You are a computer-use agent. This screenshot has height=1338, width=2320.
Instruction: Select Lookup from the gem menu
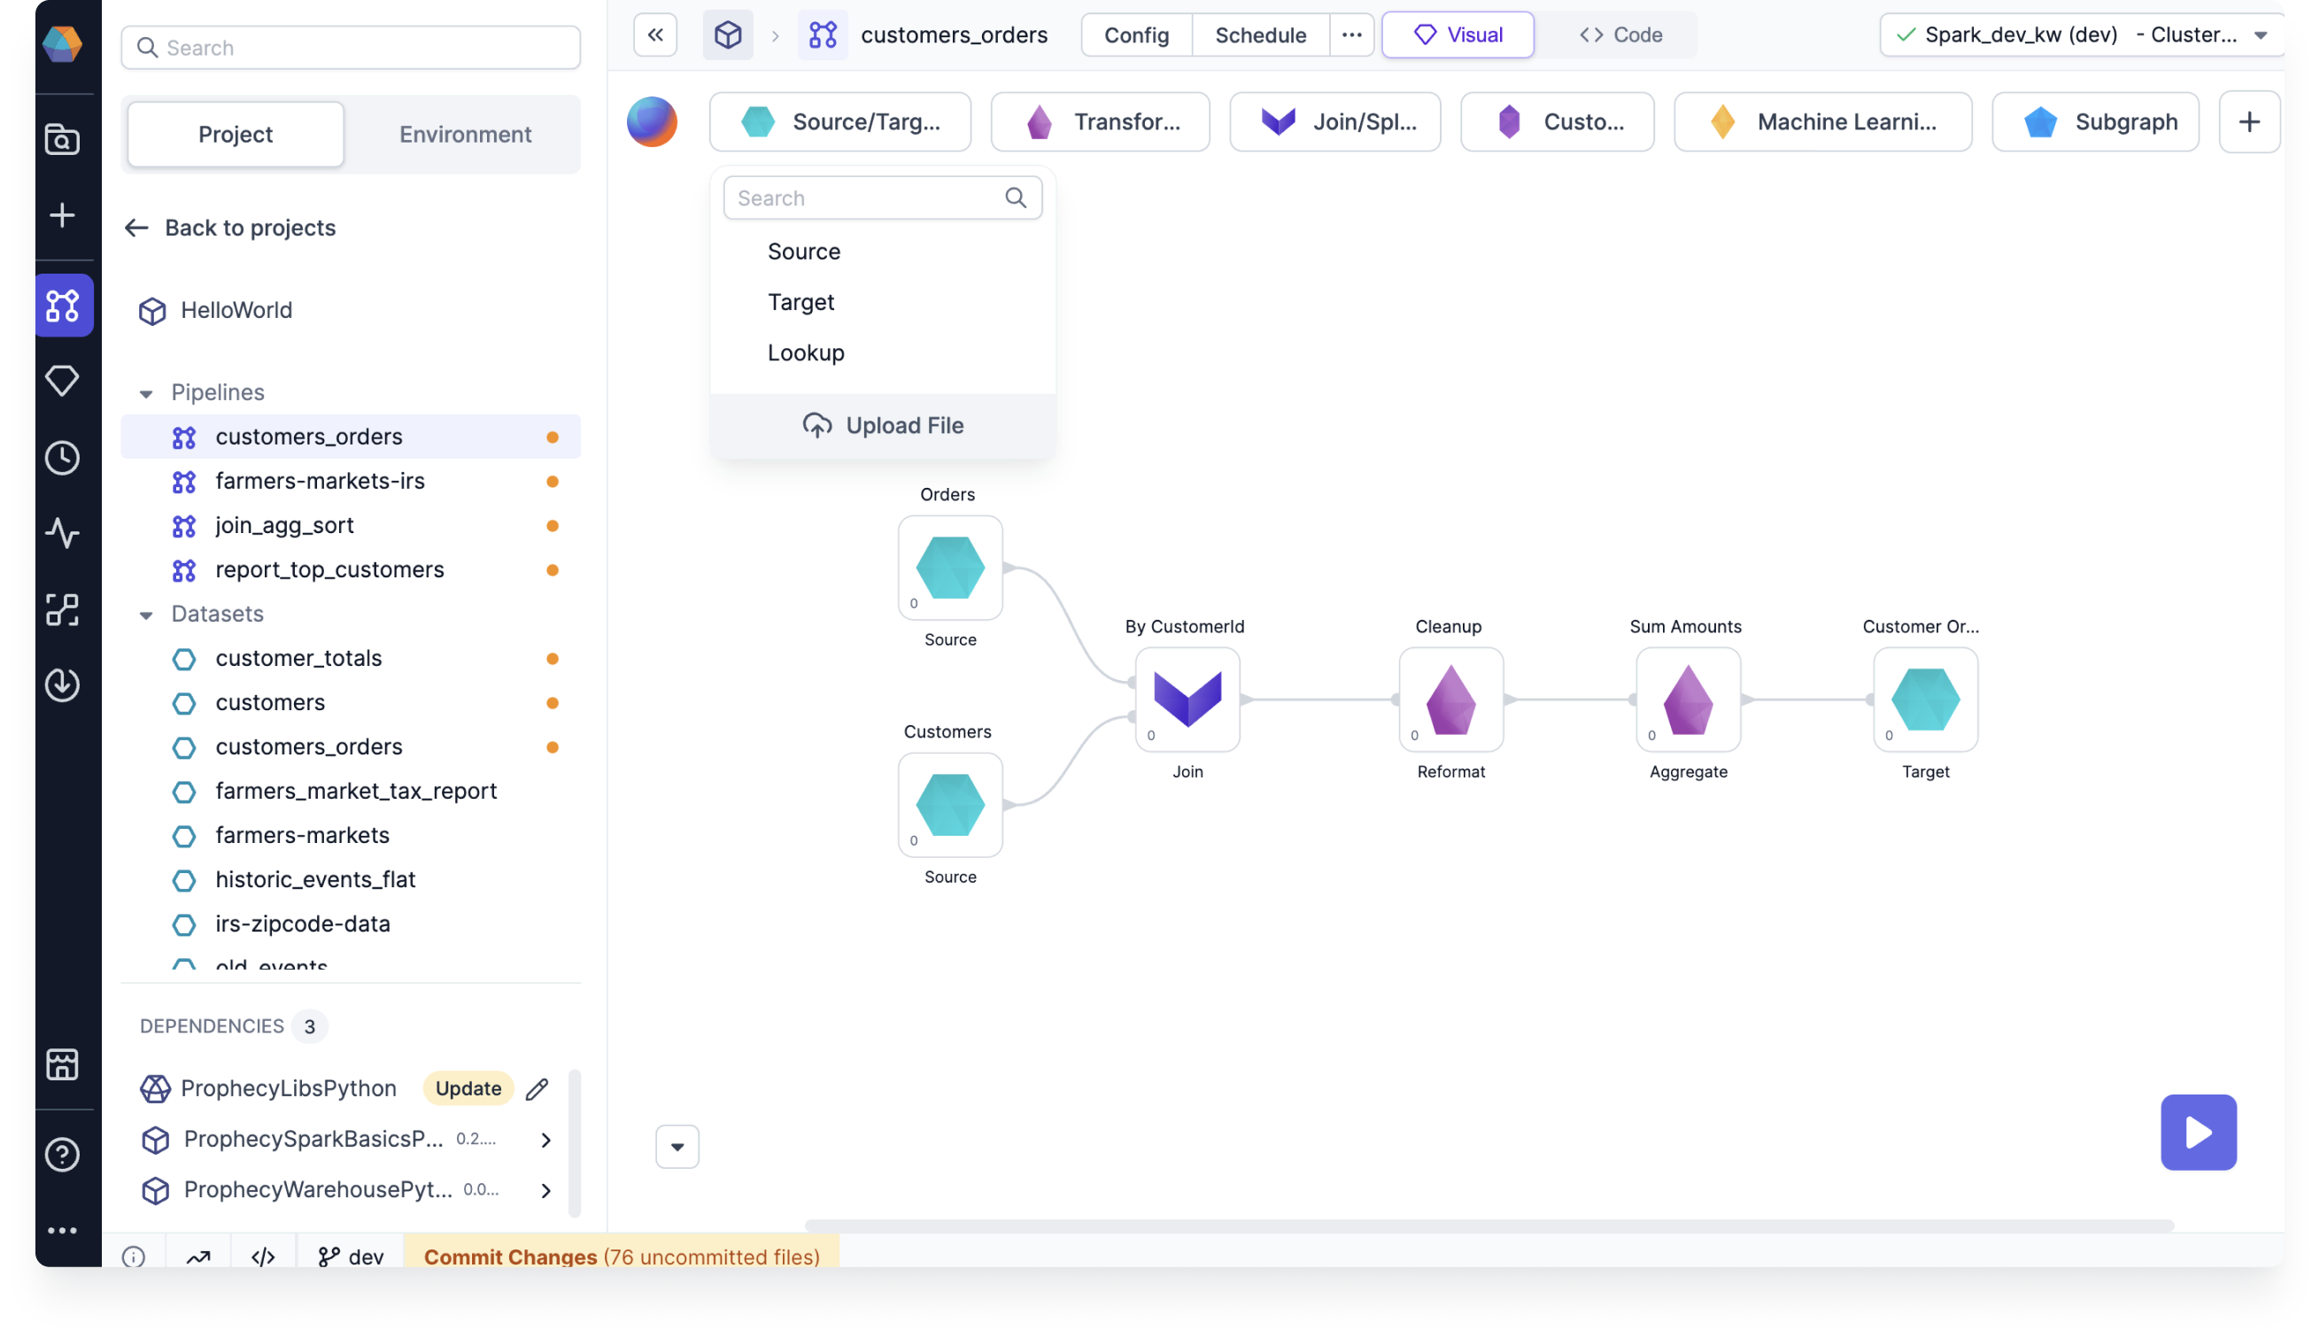click(x=806, y=353)
